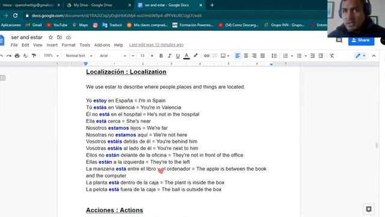Image resolution: width=385 pixels, height=217 pixels.
Task: Switch to the Inbox Gmail browser tab
Action: click(x=28, y=5)
